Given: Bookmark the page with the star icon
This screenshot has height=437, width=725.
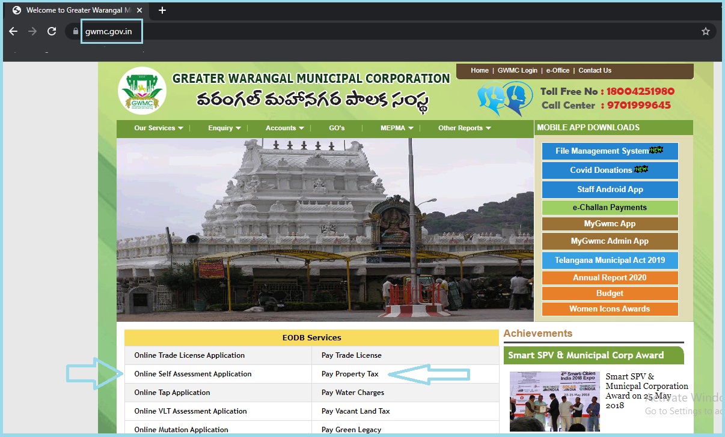Looking at the screenshot, I should 706,31.
